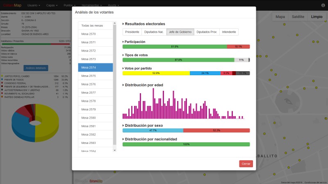This screenshot has width=328, height=184.
Task: Collapse the Participación section
Action: pyautogui.click(x=134, y=42)
